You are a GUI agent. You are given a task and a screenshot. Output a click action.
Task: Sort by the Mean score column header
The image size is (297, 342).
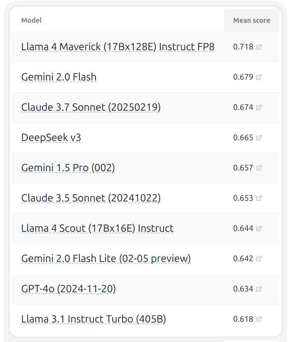[251, 20]
